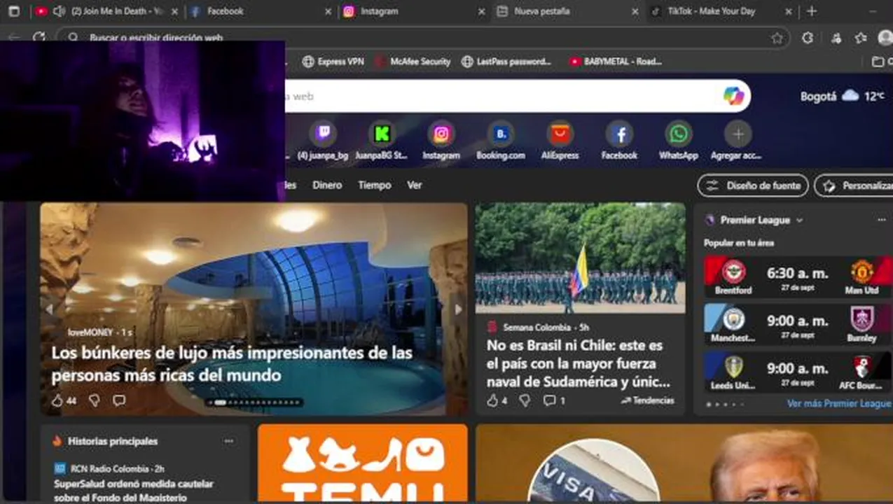Screen dimensions: 893x504
Task: Mute the YouTube tab audio icon
Action: (x=59, y=11)
